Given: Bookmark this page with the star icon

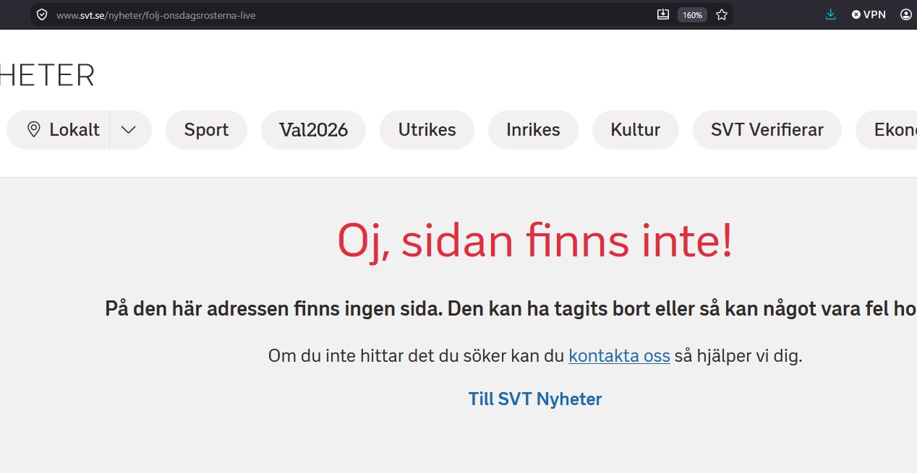Looking at the screenshot, I should point(722,14).
